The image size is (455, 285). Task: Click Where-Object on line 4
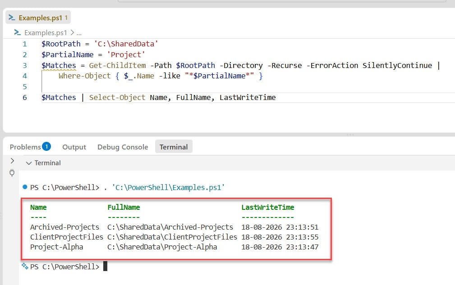(84, 76)
